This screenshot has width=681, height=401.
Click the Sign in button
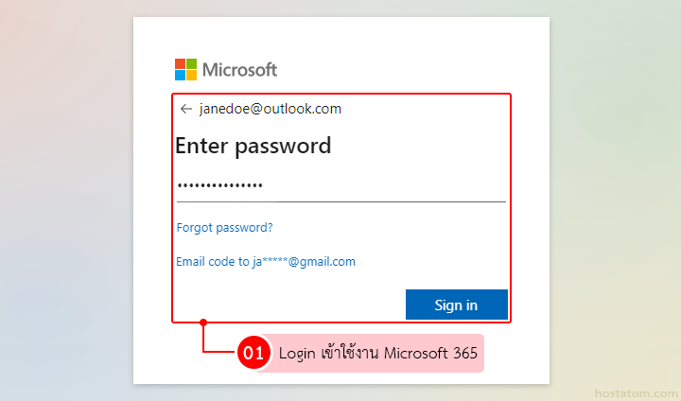click(456, 305)
